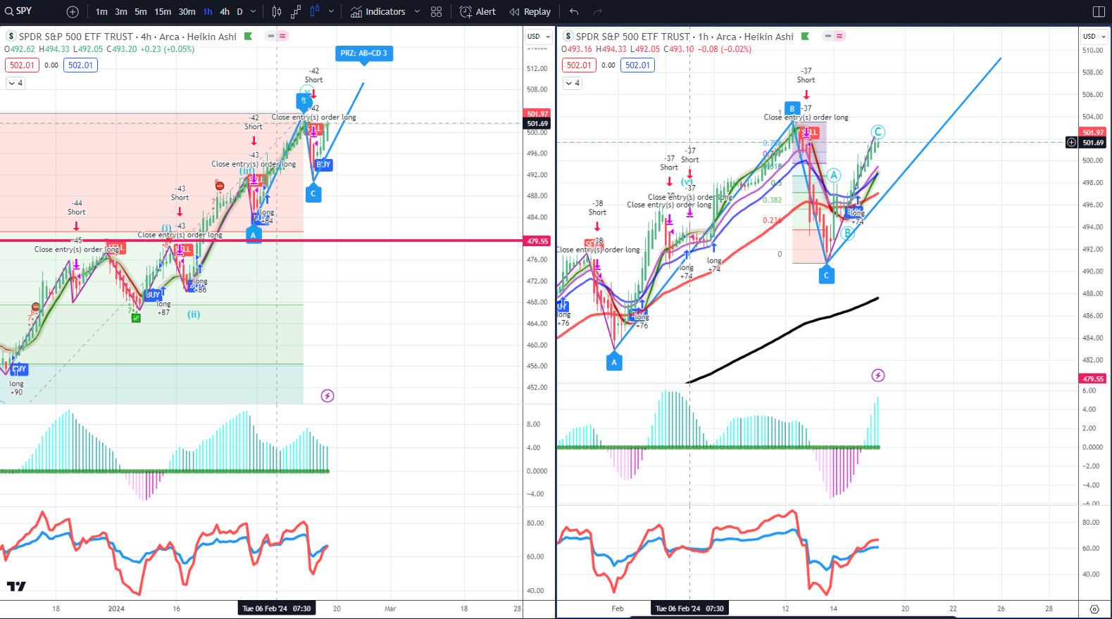Screen dimensions: 1112x619
Task: Select the blue Heikin Ashi chart style icon
Action: (314, 11)
